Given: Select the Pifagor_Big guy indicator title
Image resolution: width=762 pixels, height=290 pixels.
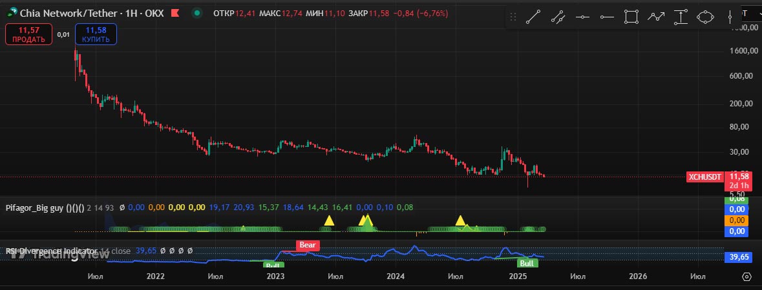Looking at the screenshot, I should pos(45,208).
